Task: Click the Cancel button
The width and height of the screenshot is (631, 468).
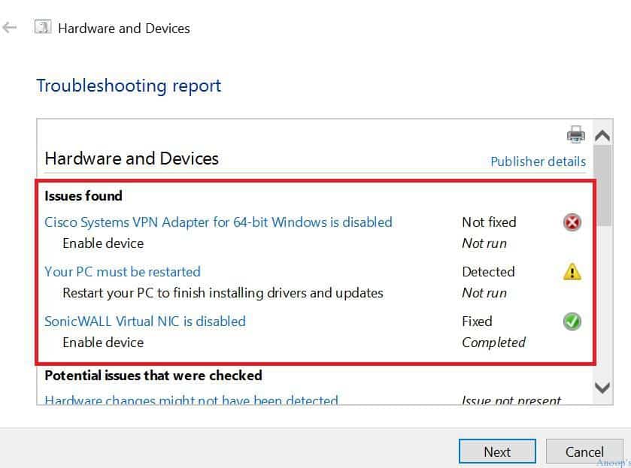Action: 584,451
